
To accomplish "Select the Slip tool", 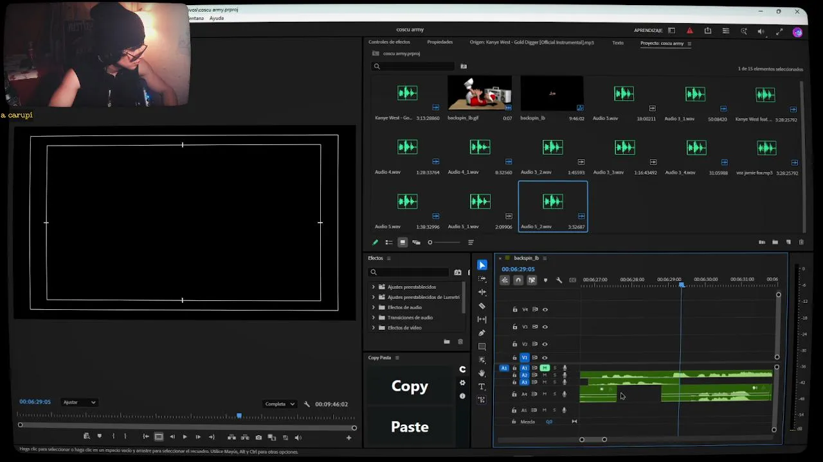I will [x=482, y=319].
